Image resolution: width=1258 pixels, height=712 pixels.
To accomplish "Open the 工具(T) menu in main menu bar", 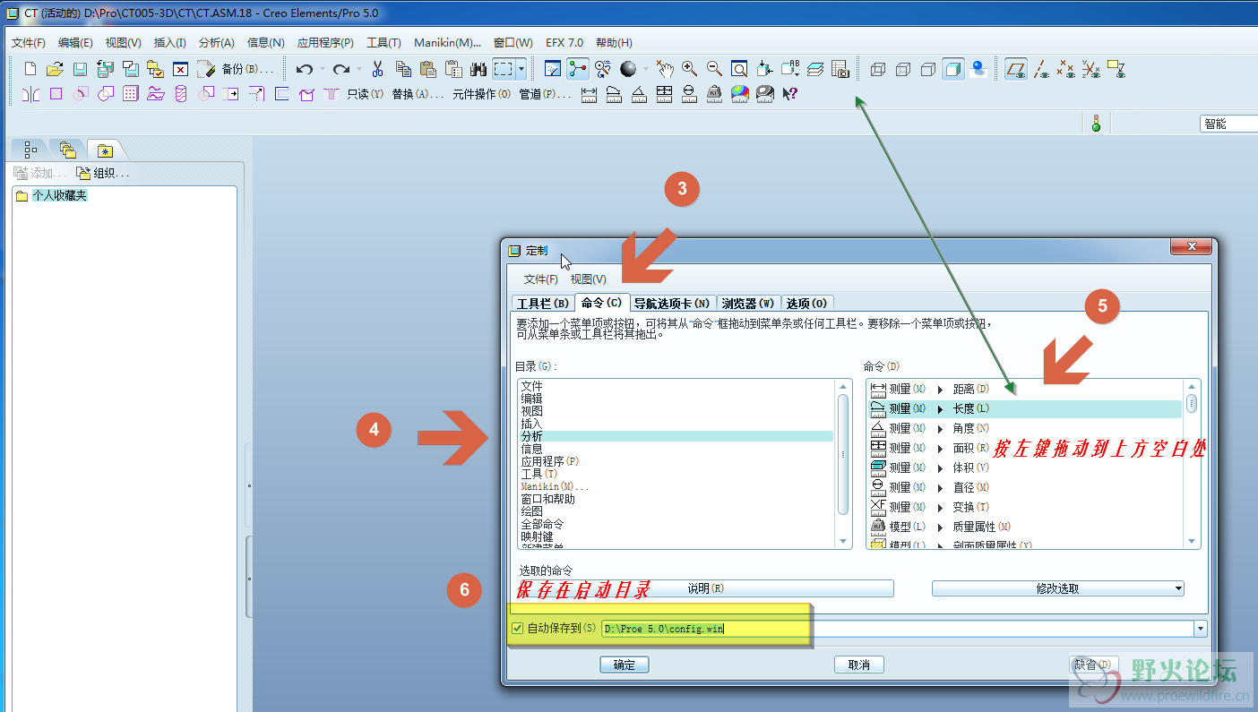I will 383,42.
